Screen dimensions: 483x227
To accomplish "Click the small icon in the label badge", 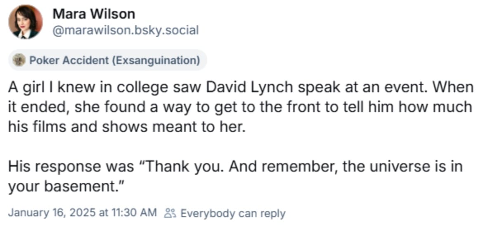I will 19,60.
